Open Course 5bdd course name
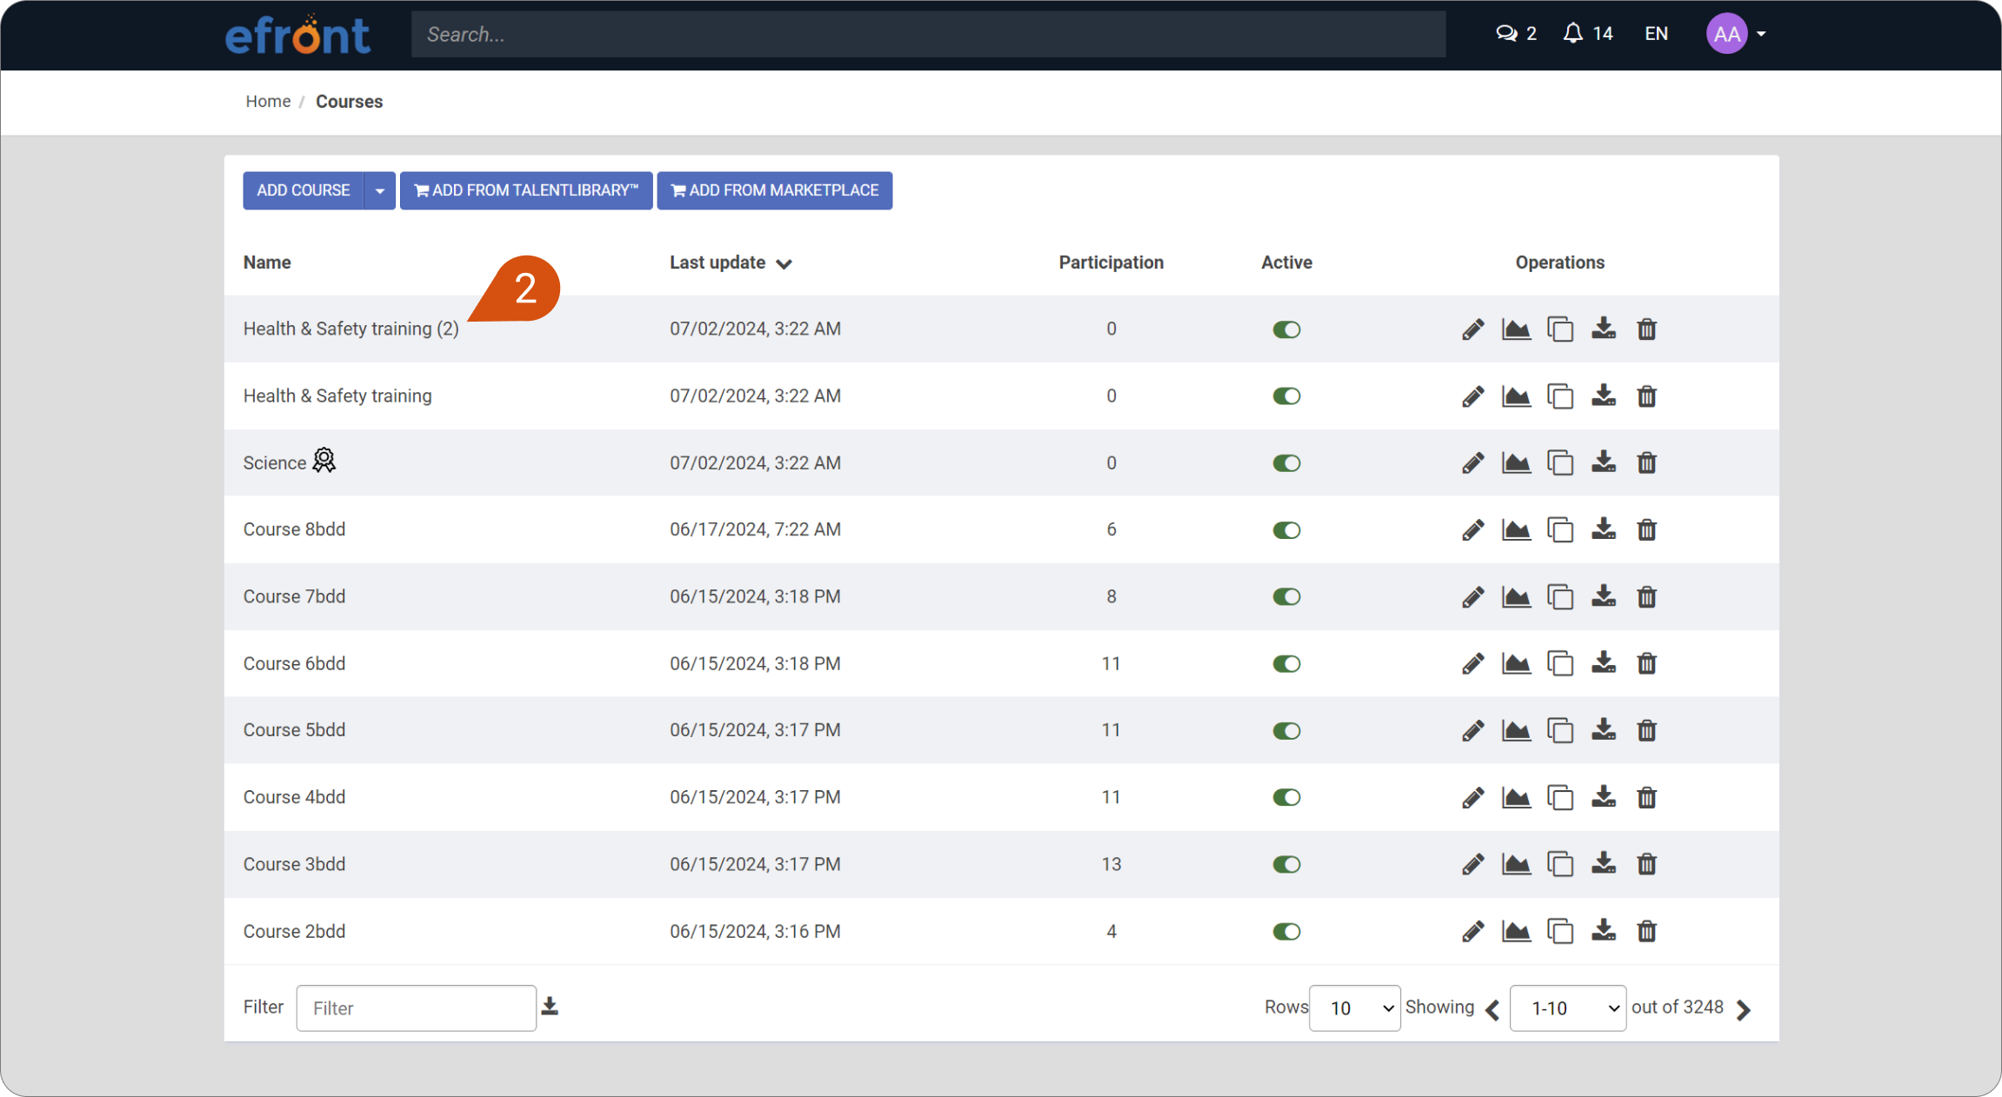This screenshot has height=1097, width=2002. (x=294, y=731)
